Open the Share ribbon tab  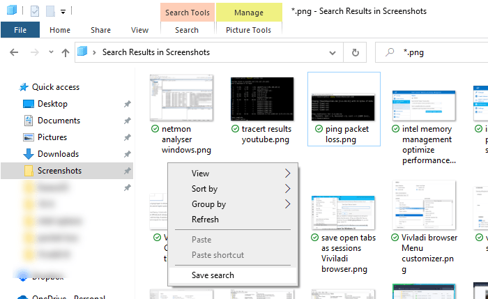click(x=100, y=30)
